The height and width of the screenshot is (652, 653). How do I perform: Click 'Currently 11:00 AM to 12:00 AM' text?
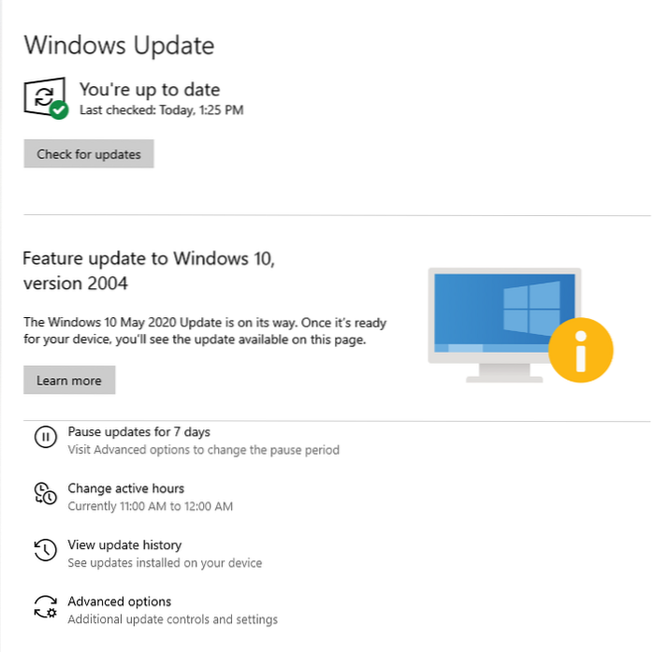click(151, 506)
